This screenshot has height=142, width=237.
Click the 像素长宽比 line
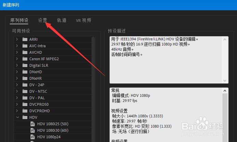click(142, 126)
